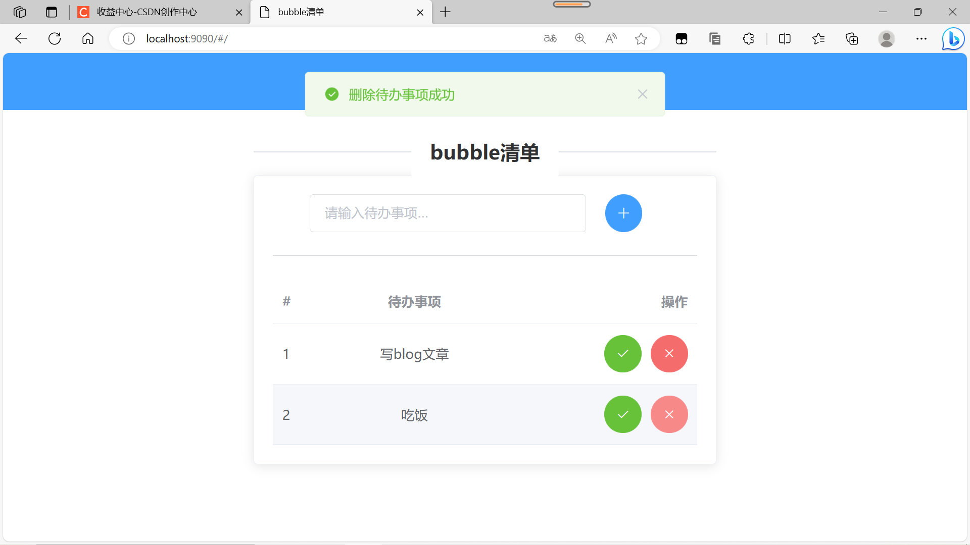
Task: Delete the '写blog文章' todo item
Action: click(x=669, y=354)
